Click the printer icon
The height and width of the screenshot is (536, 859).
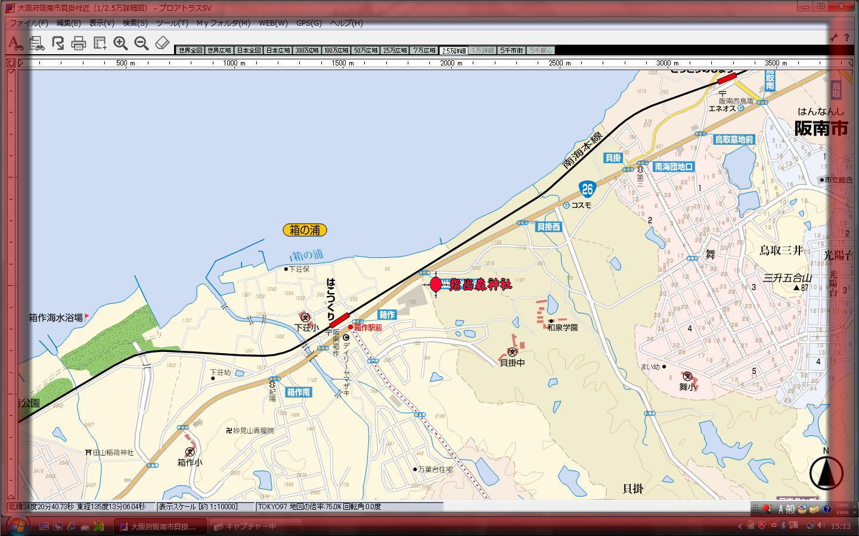tap(79, 43)
